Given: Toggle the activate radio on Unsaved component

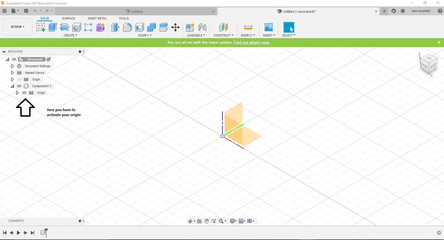Looking at the screenshot, I should click(49, 59).
